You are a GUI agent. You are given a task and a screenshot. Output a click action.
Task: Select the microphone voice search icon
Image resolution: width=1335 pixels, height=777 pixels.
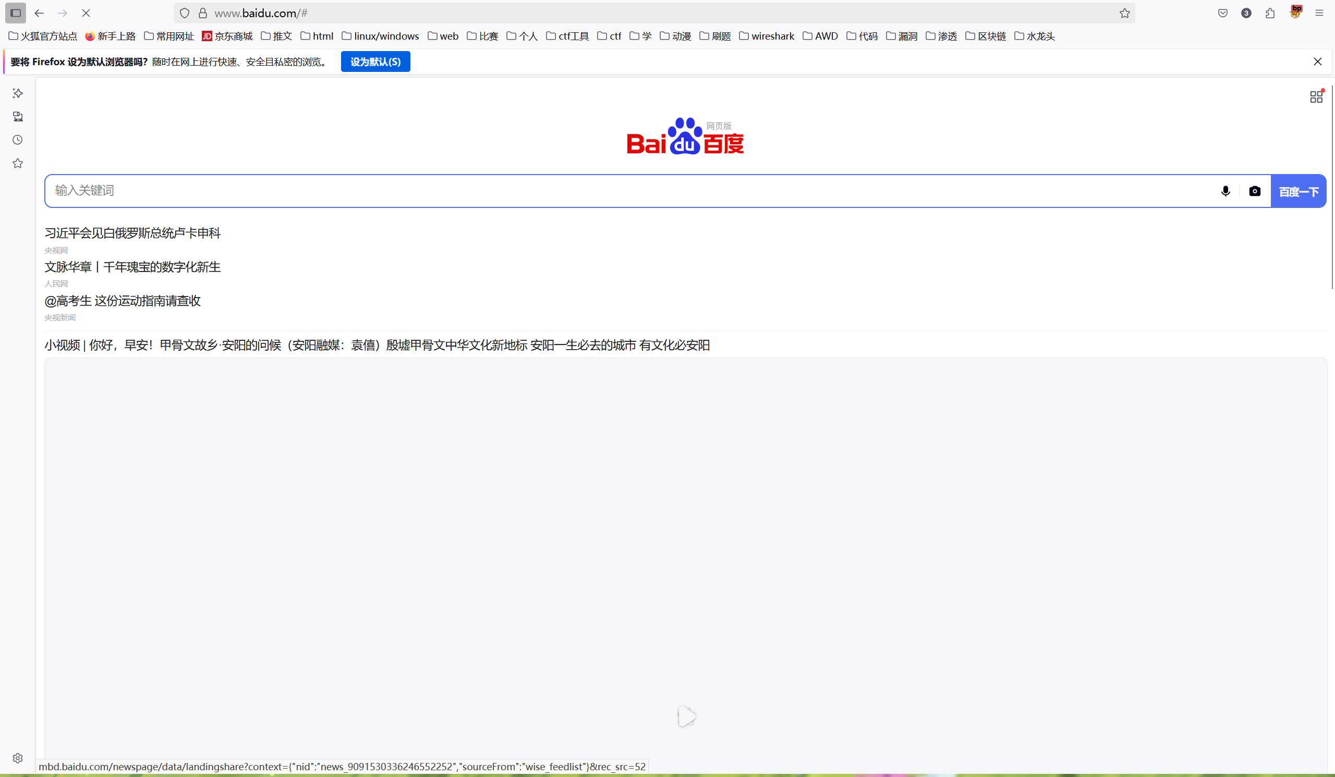tap(1225, 191)
